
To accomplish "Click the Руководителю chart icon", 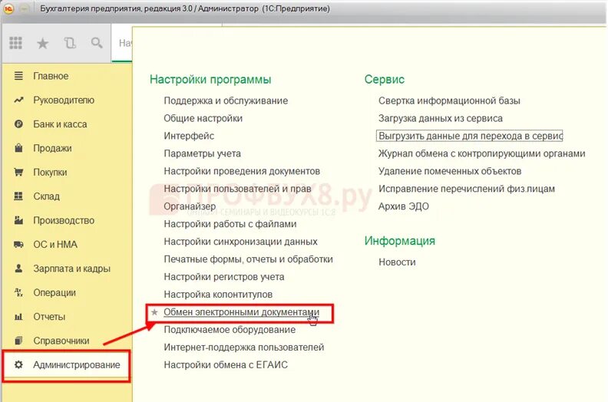I will point(18,100).
